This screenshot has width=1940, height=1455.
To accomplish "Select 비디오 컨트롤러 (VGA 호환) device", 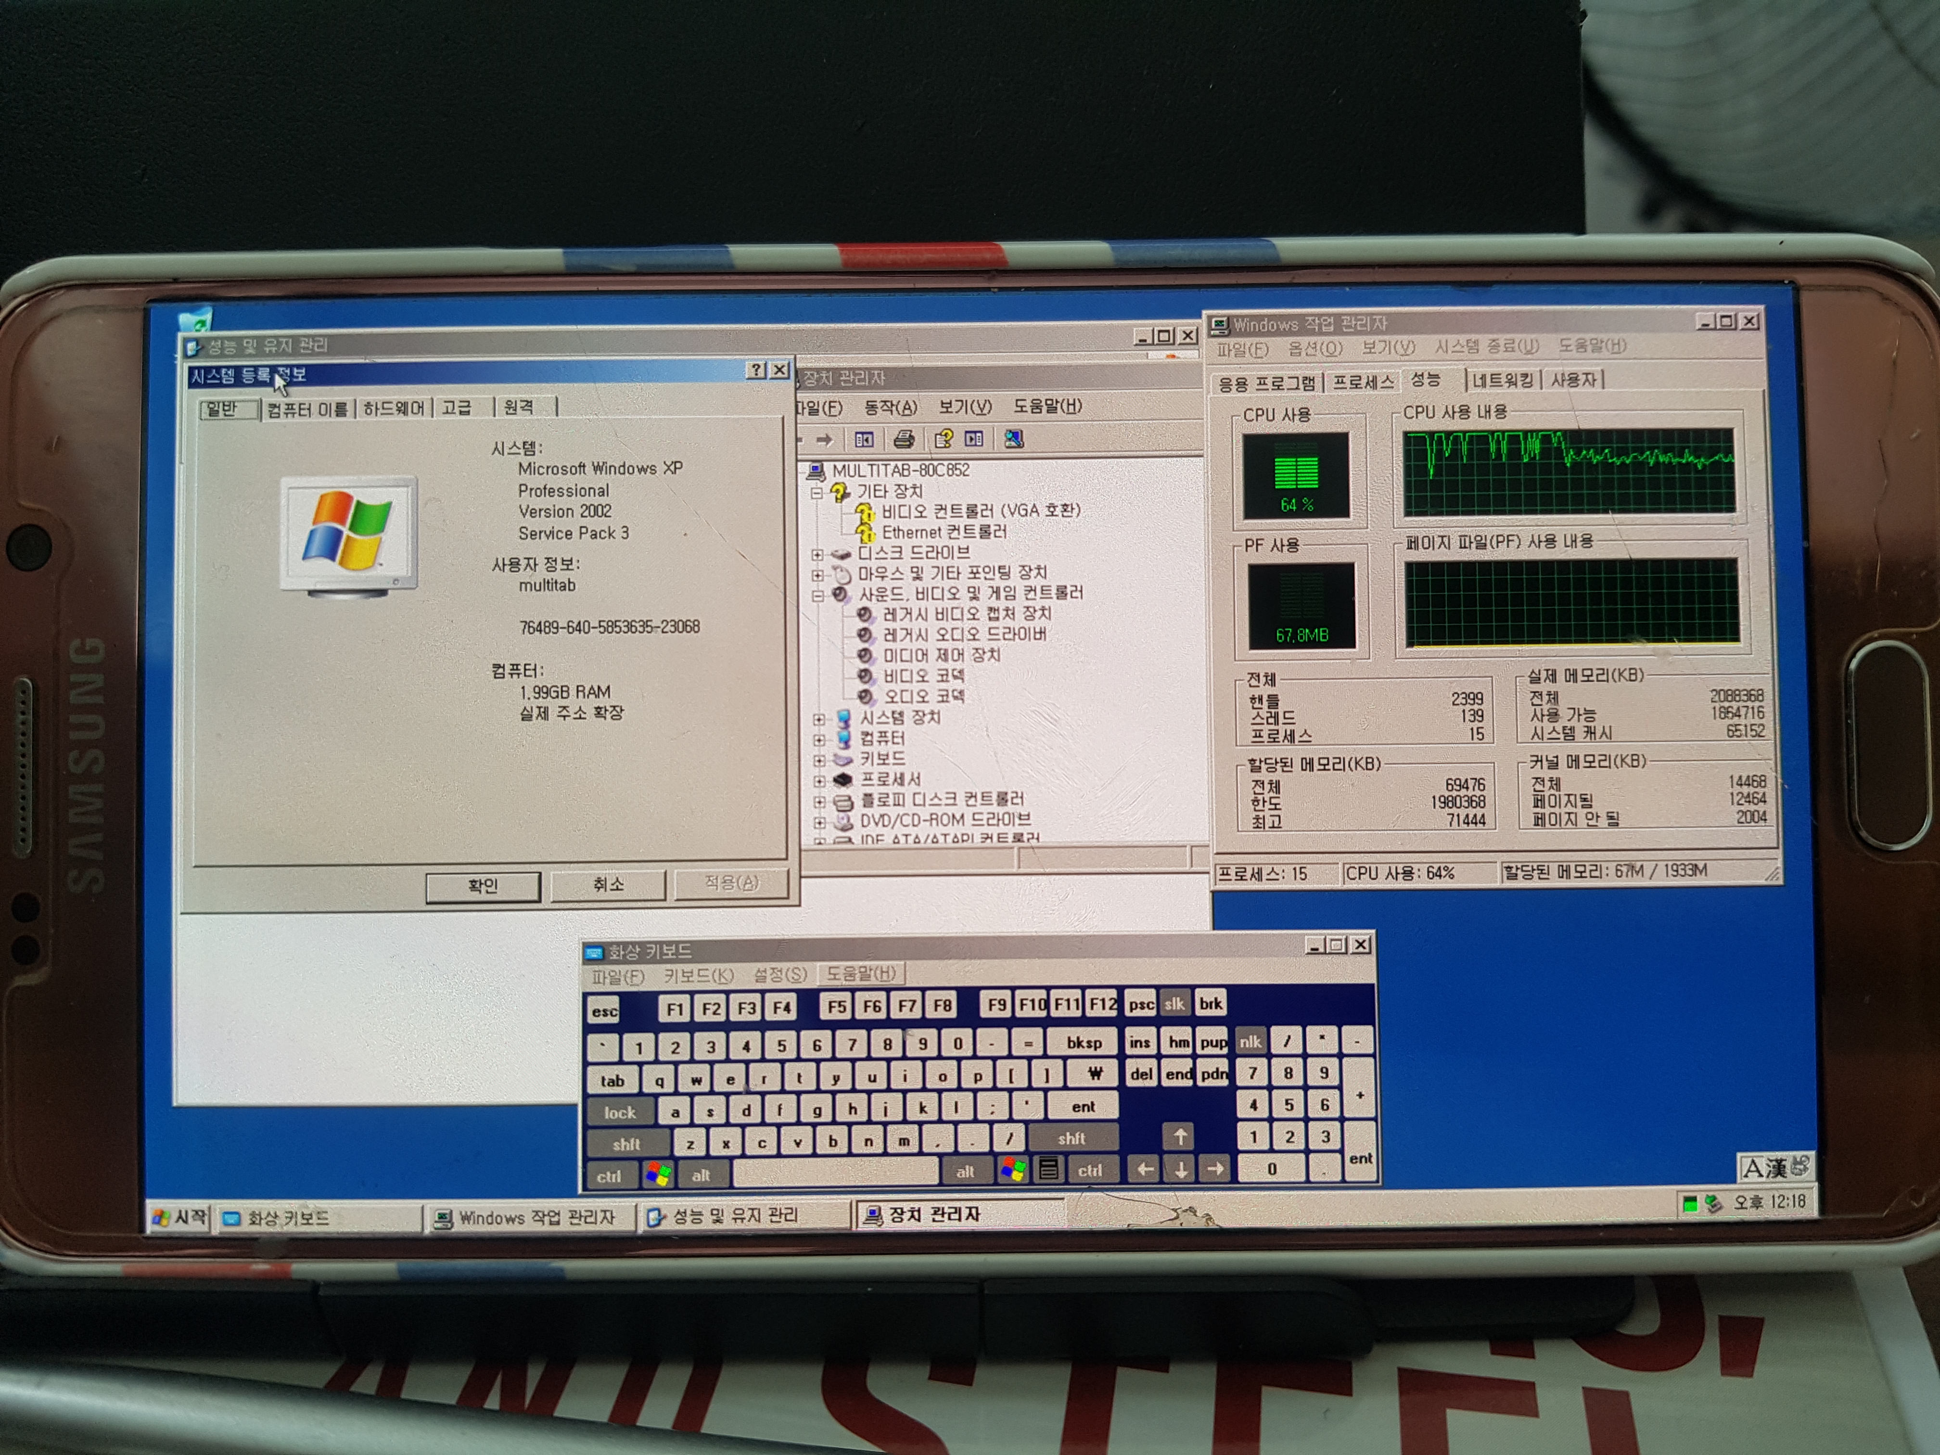I will coord(980,511).
